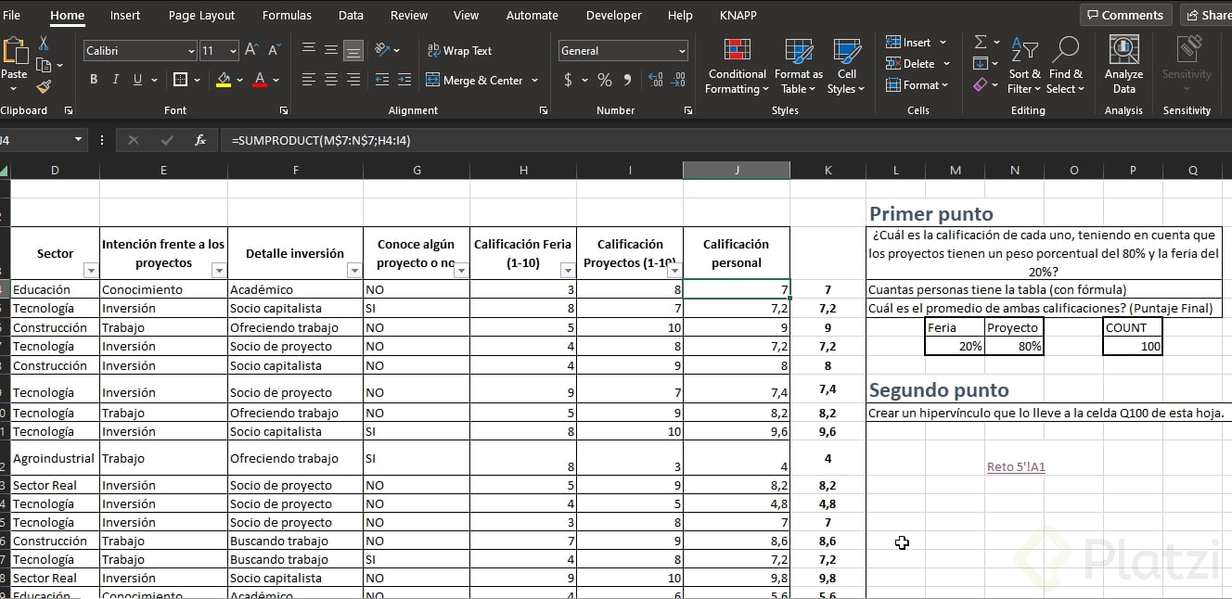Click the Insert Function fx icon
The image size is (1232, 599).
click(200, 140)
